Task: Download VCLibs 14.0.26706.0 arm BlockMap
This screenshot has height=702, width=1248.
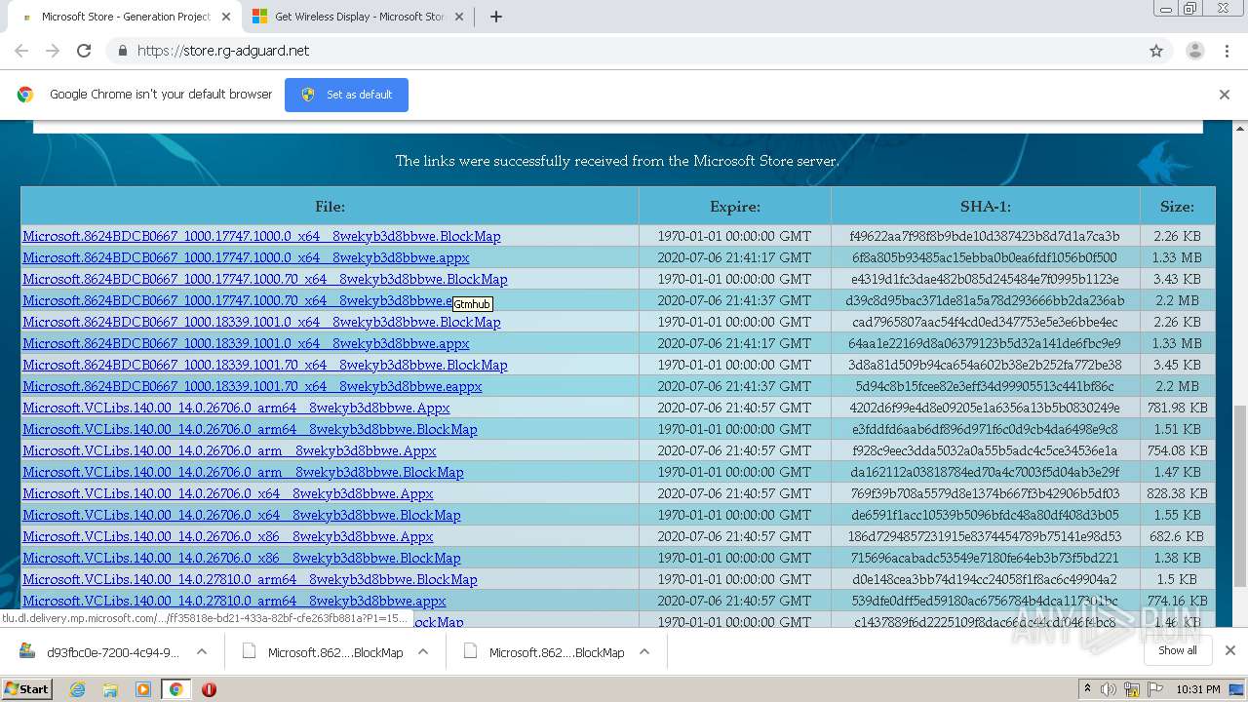Action: [x=243, y=472]
